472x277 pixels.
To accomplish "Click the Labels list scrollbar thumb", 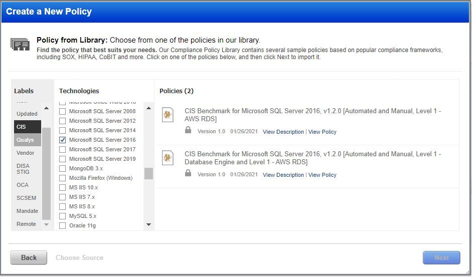I will pyautogui.click(x=46, y=173).
